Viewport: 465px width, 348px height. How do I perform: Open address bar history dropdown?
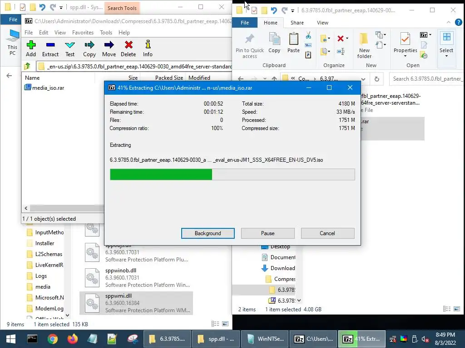click(363, 79)
